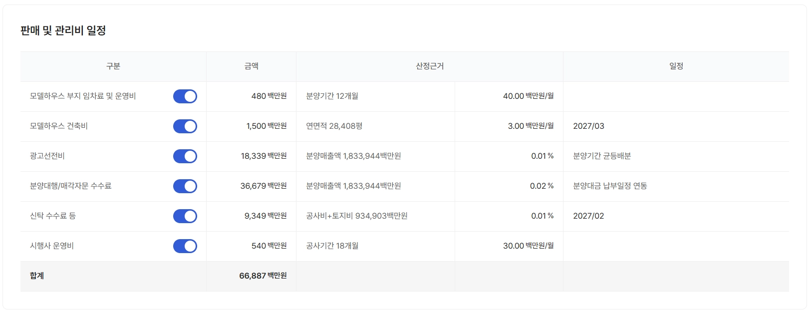The height and width of the screenshot is (314, 812).
Task: Click 신탁 수수료 0.01 % rate field
Action: (538, 216)
